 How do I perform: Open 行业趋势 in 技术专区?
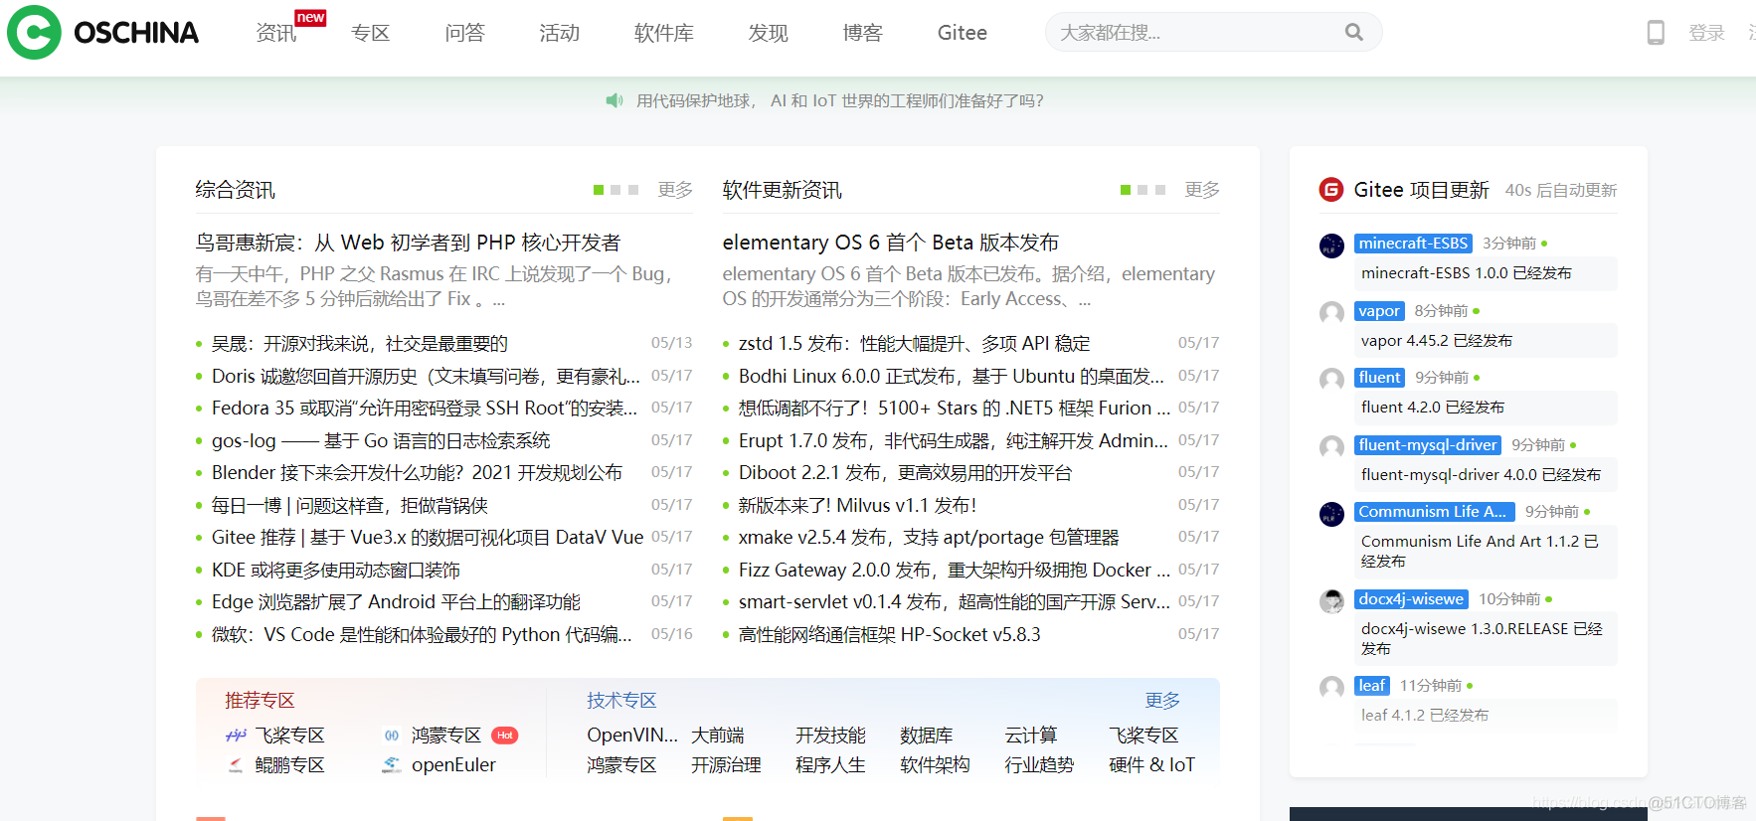[x=1039, y=765]
